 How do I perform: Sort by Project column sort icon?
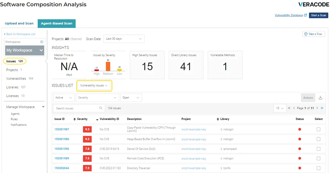pyautogui.click(x=218, y=119)
